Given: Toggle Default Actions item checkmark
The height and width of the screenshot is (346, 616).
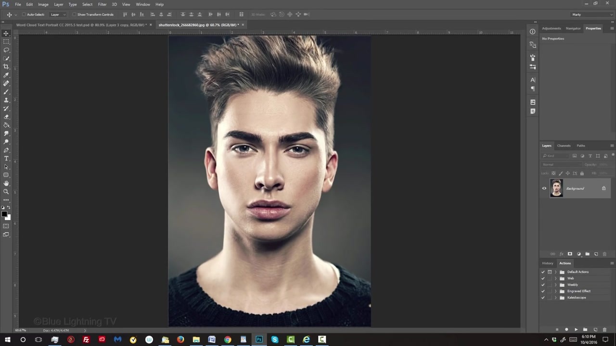Looking at the screenshot, I should coord(543,272).
